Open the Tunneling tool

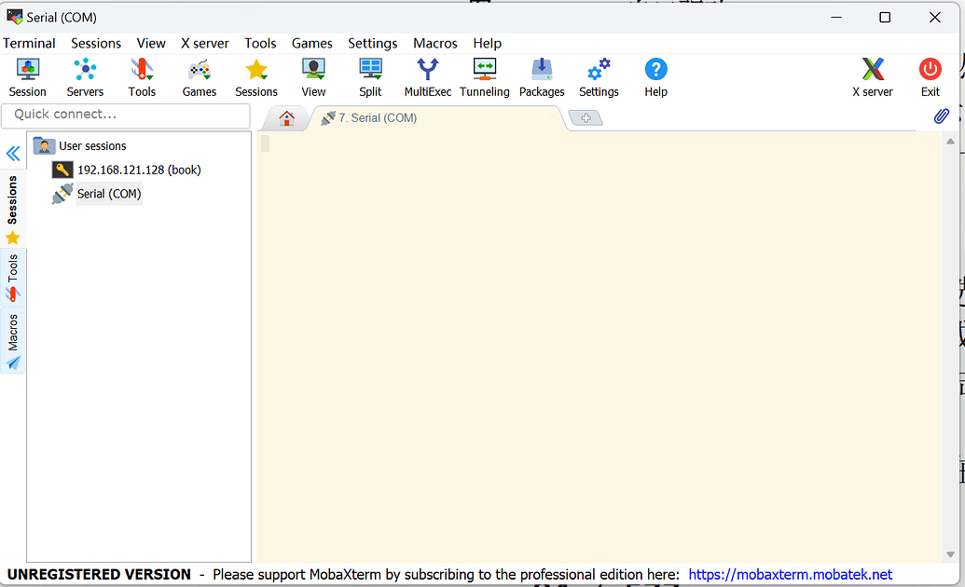pos(484,77)
